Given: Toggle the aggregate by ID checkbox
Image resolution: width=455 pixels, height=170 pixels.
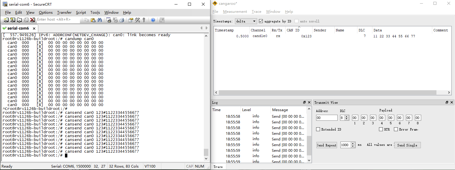Looking at the screenshot, I should [x=261, y=21].
